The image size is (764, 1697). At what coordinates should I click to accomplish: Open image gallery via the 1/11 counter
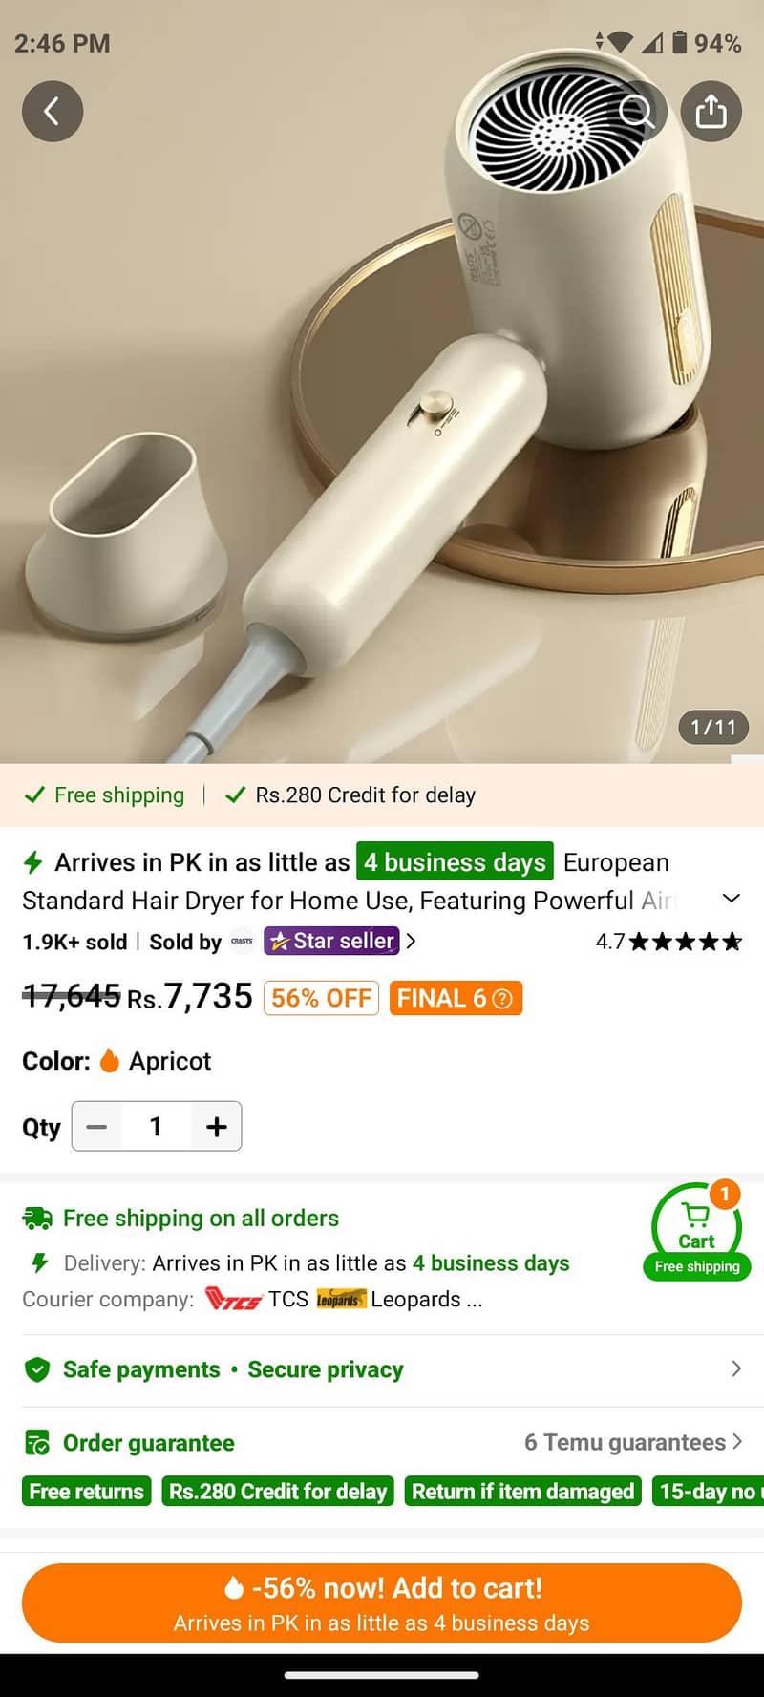coord(711,727)
